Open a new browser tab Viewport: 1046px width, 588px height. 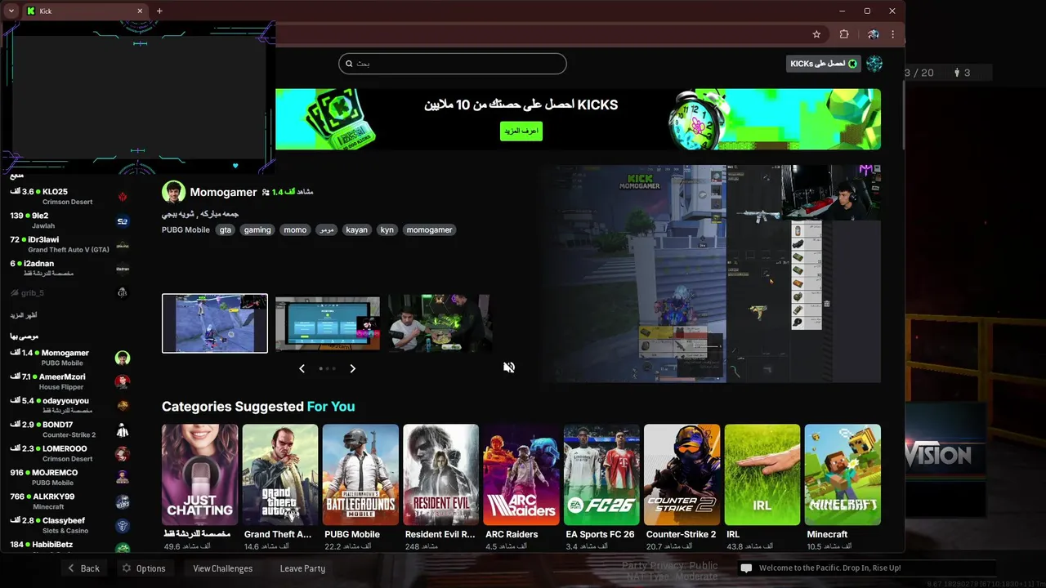coord(159,11)
